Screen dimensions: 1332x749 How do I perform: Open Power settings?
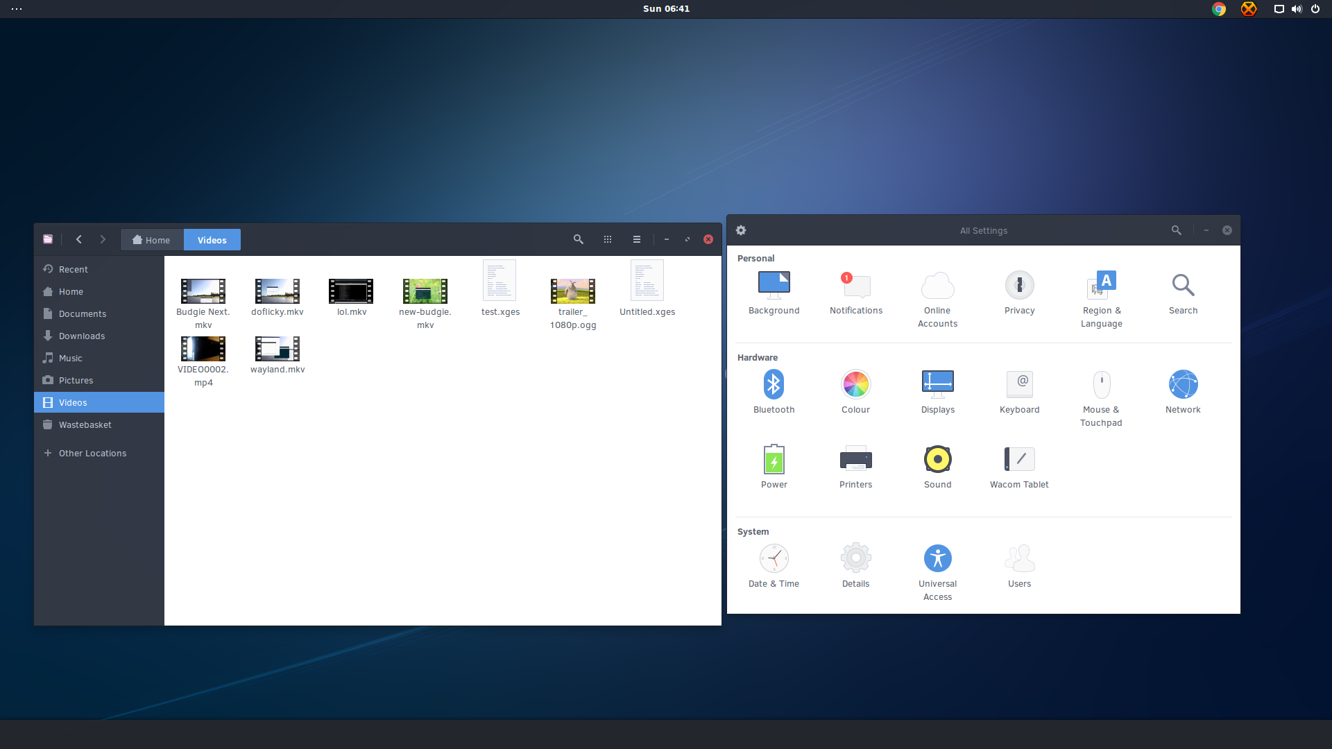774,467
